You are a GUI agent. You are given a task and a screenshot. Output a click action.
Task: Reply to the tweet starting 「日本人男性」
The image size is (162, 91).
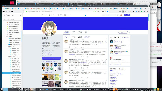[69, 47]
